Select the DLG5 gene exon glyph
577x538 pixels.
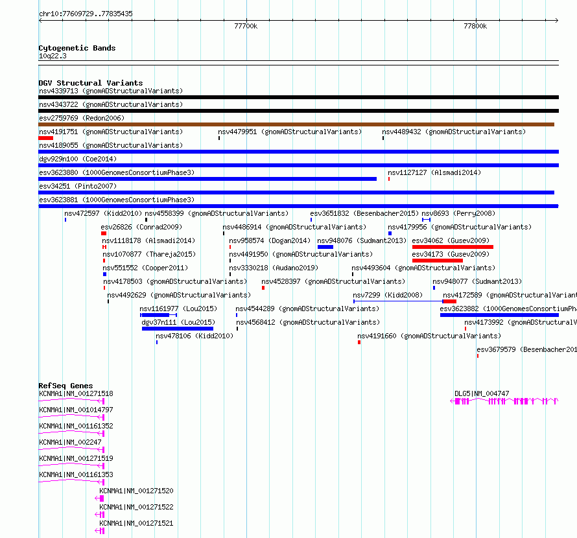[x=504, y=401]
